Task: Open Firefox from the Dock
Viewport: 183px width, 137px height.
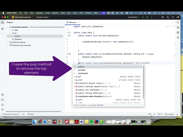Action: [55, 122]
